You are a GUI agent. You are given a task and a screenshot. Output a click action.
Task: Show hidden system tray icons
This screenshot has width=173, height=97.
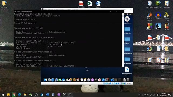(x=140, y=95)
